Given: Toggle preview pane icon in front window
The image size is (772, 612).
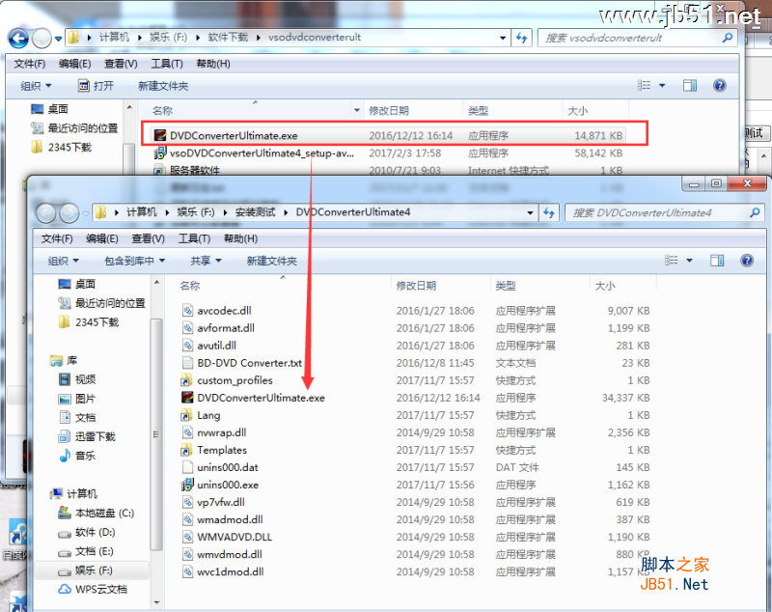Looking at the screenshot, I should coord(717,261).
